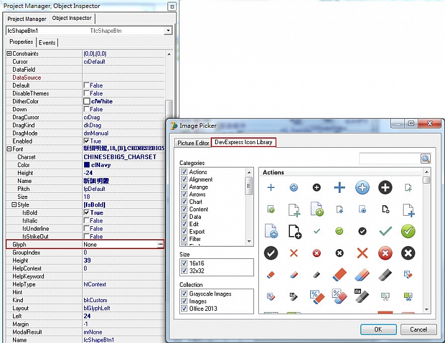Confirm with the OK button
445x343 pixels.
tap(378, 329)
